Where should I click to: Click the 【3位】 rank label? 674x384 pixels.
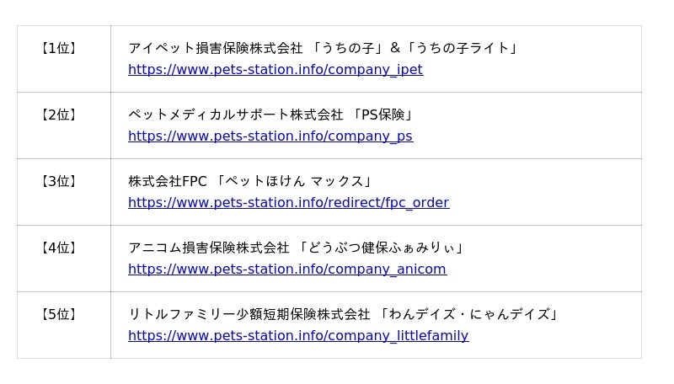coord(59,182)
